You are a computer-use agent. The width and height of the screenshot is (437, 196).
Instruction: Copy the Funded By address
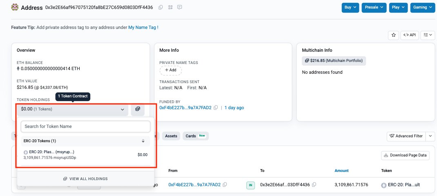[x=216, y=108]
